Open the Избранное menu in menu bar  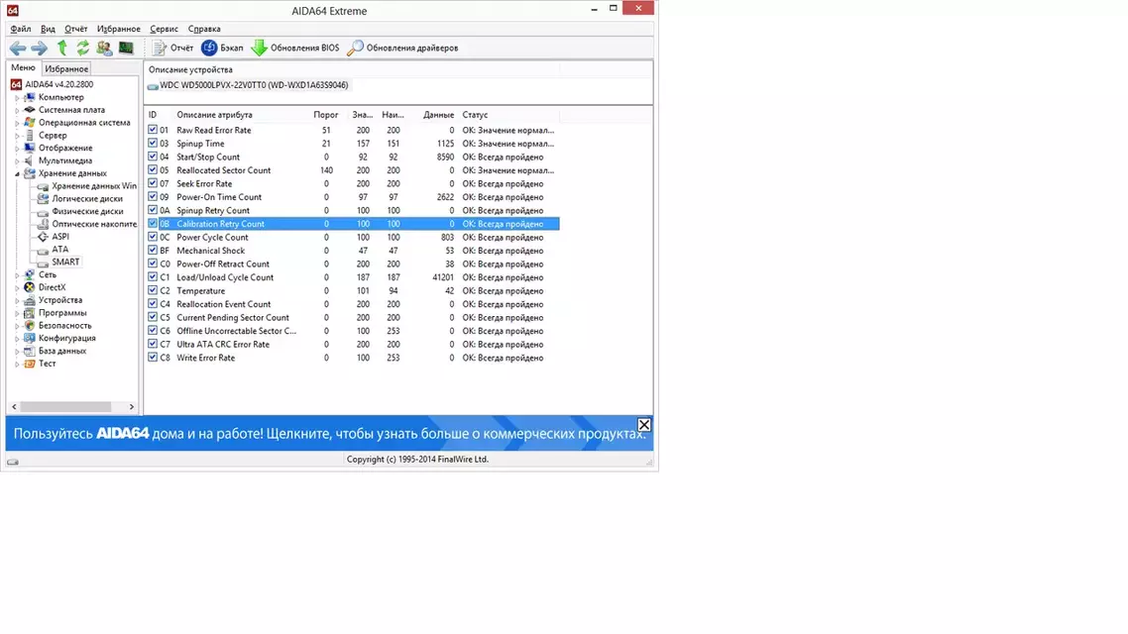[x=119, y=29]
